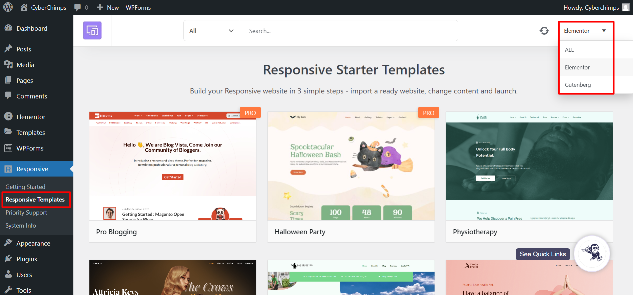The height and width of the screenshot is (295, 633).
Task: Open Responsive Templates submenu item
Action: tap(35, 200)
